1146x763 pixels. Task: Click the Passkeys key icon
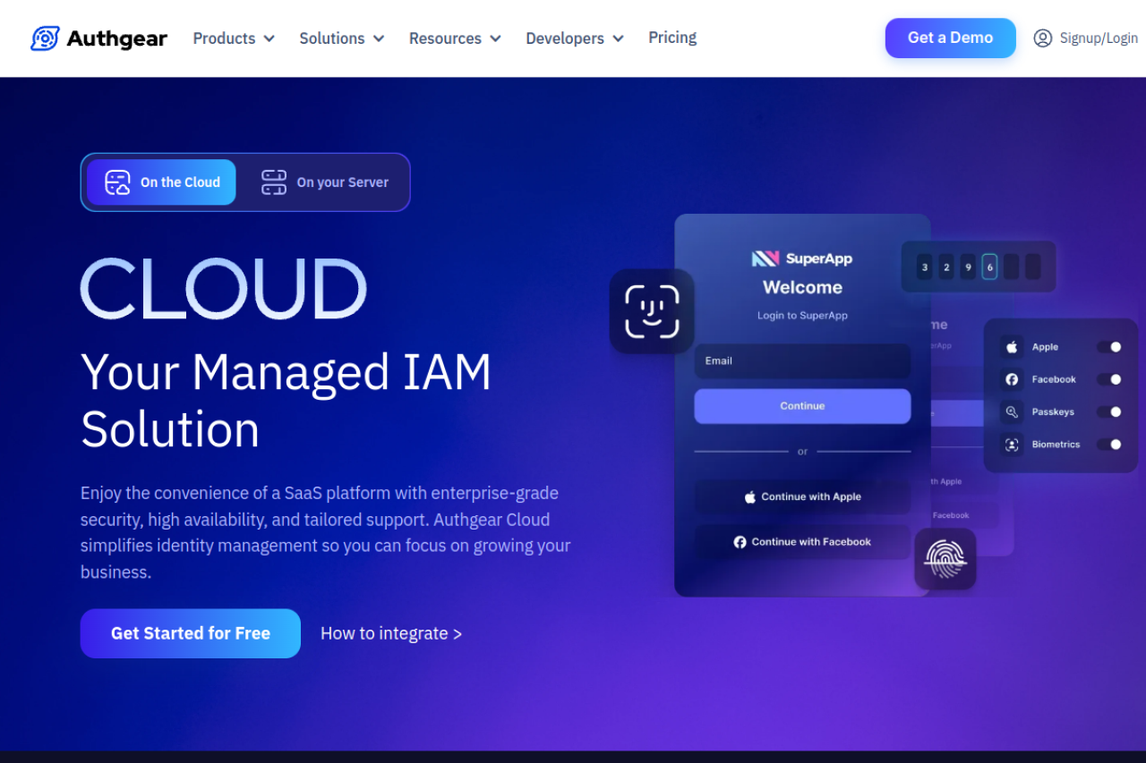(x=1012, y=411)
